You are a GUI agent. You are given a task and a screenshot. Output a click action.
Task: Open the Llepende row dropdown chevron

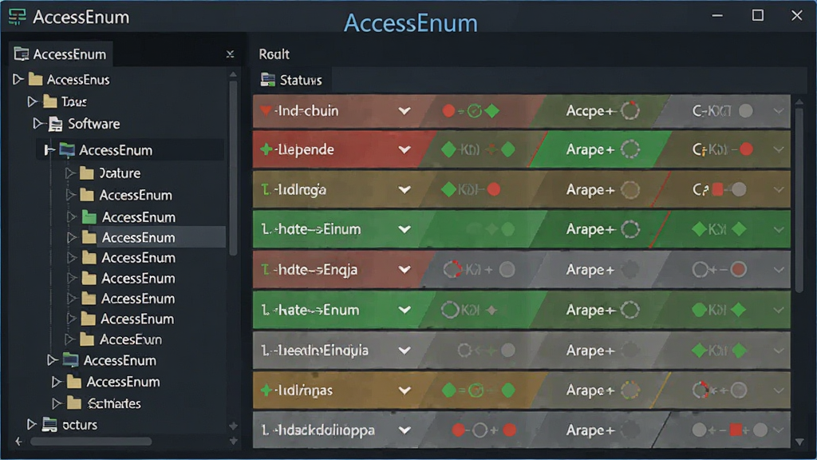click(x=405, y=149)
